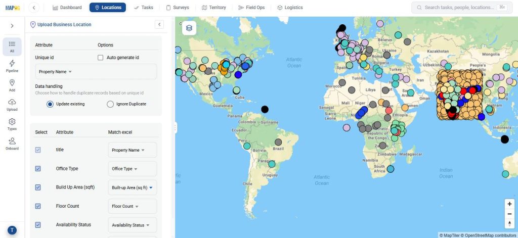
Task: Click the black marker near Indonesia
Action: (x=504, y=139)
